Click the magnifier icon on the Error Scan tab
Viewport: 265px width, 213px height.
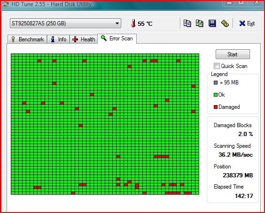point(104,38)
